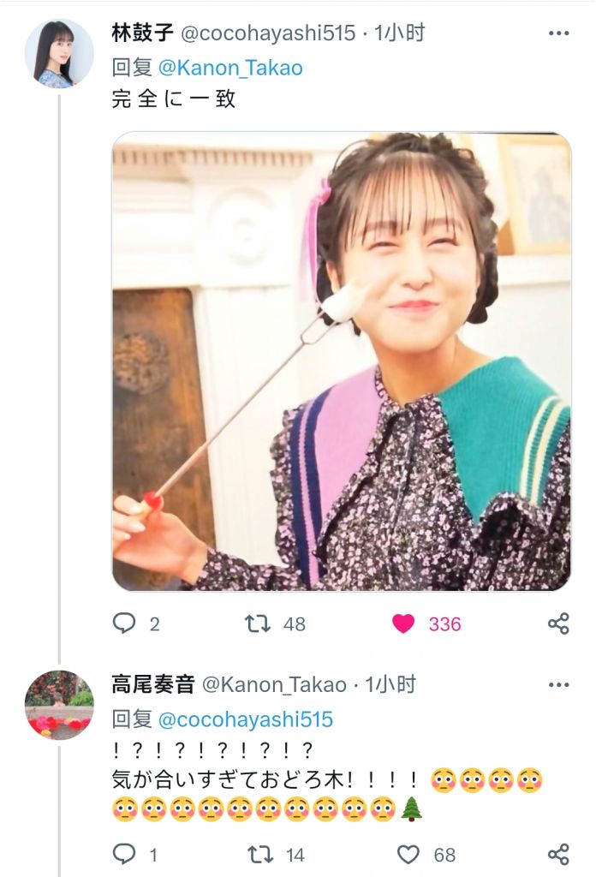Enlarge the attached marshmallow photo
Image resolution: width=596 pixels, height=877 pixels.
coord(341,361)
